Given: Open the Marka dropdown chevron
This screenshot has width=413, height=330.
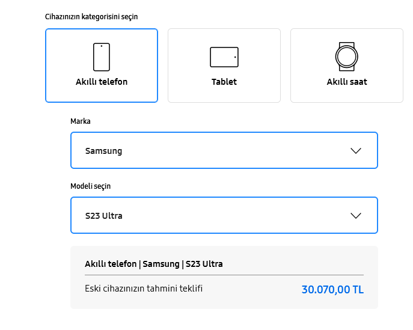Looking at the screenshot, I should click(x=356, y=150).
